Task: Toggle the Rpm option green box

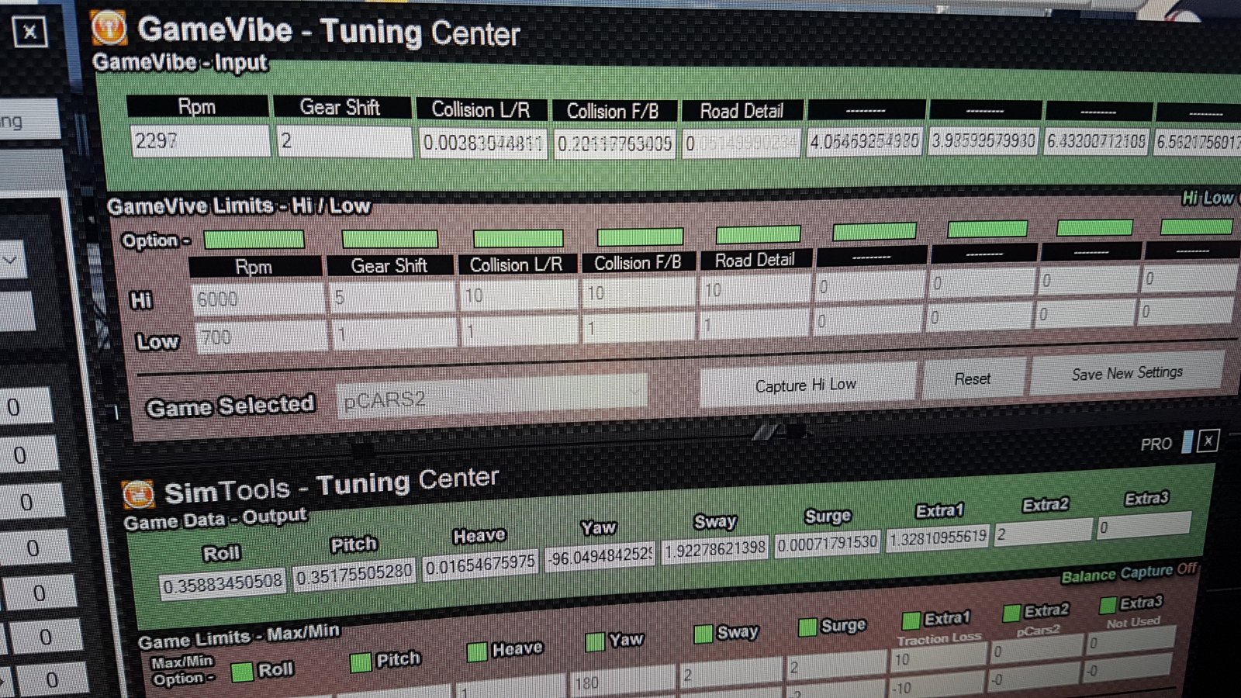Action: tap(253, 239)
